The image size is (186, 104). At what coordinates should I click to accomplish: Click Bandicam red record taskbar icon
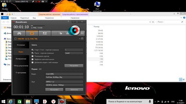pyautogui.click(x=62, y=101)
